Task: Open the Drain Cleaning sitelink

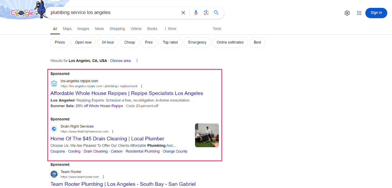Action: (96, 151)
